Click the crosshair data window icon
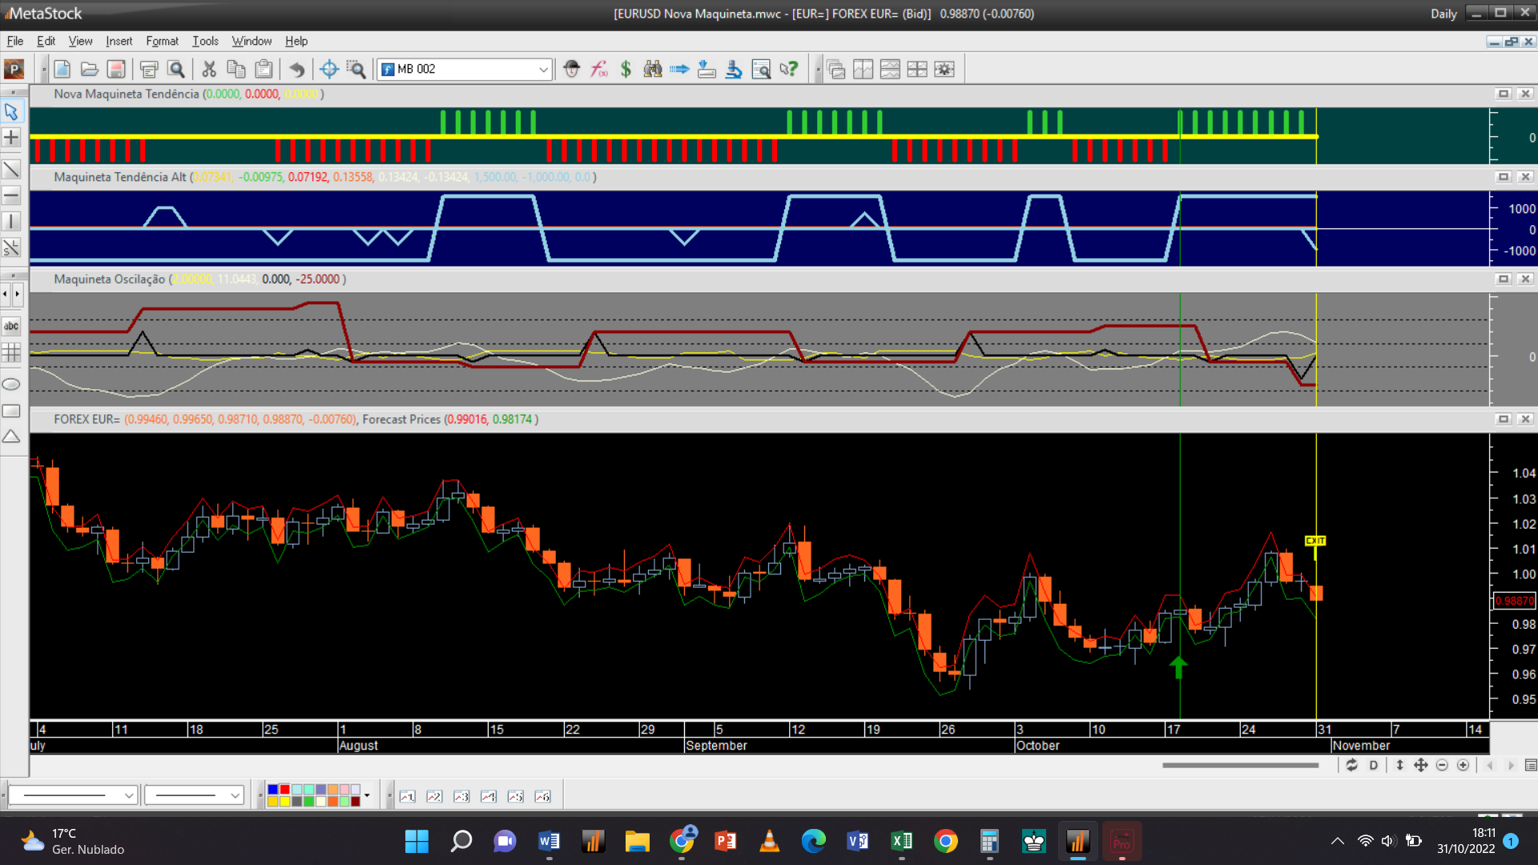1538x865 pixels. [328, 70]
